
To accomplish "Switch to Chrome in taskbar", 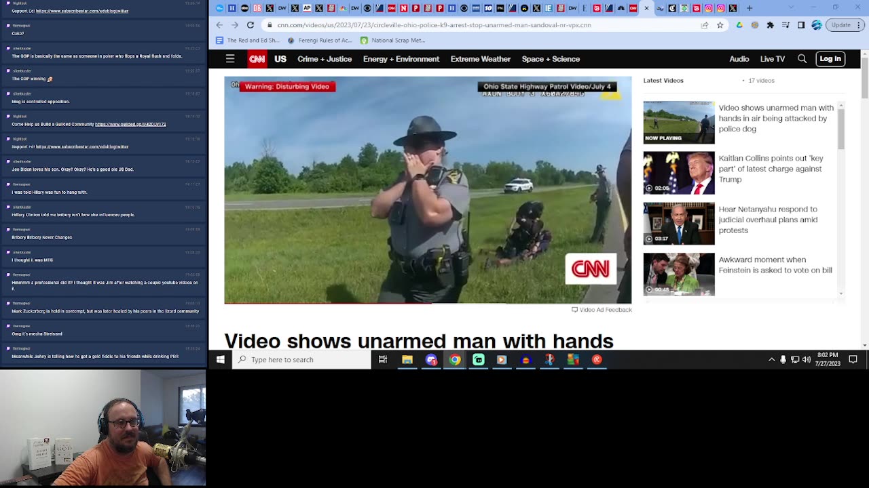I will (x=455, y=360).
